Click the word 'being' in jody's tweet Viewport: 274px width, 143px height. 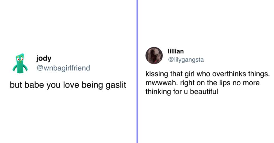click(x=92, y=85)
